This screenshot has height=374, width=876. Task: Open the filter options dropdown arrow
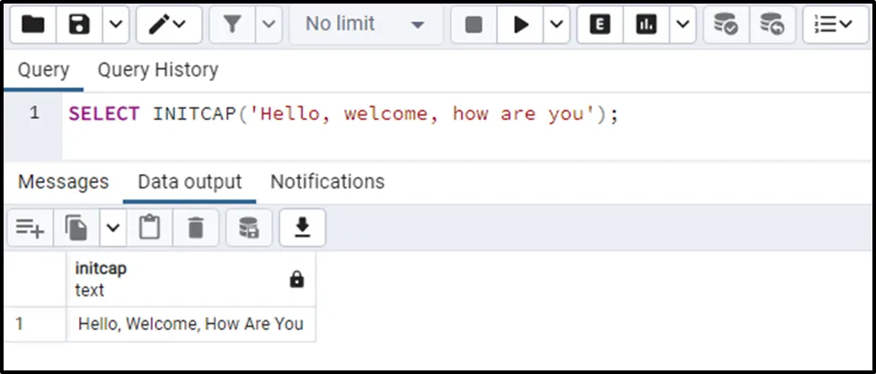268,25
